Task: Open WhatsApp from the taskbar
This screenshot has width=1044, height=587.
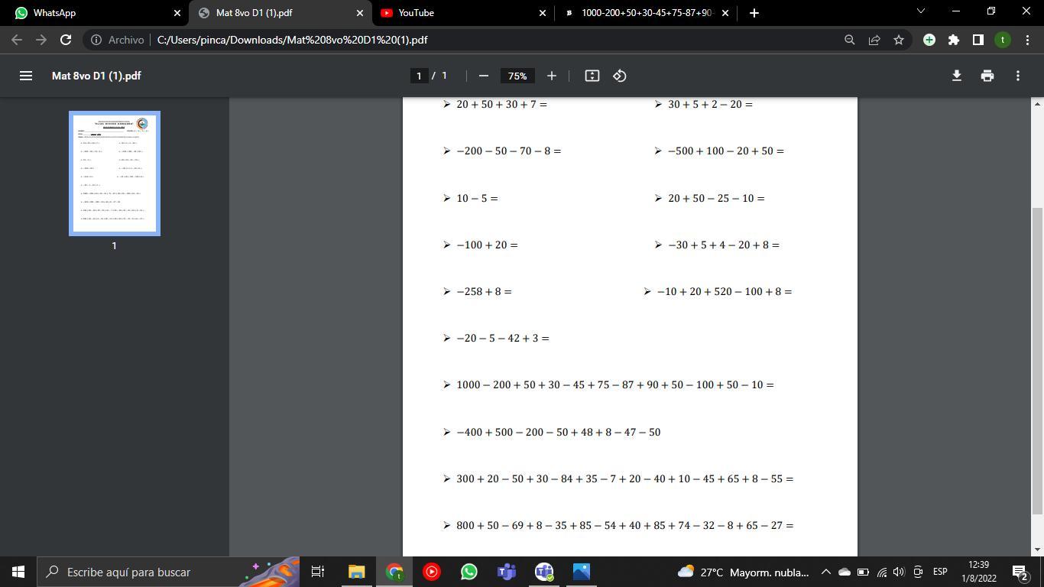Action: [x=469, y=572]
